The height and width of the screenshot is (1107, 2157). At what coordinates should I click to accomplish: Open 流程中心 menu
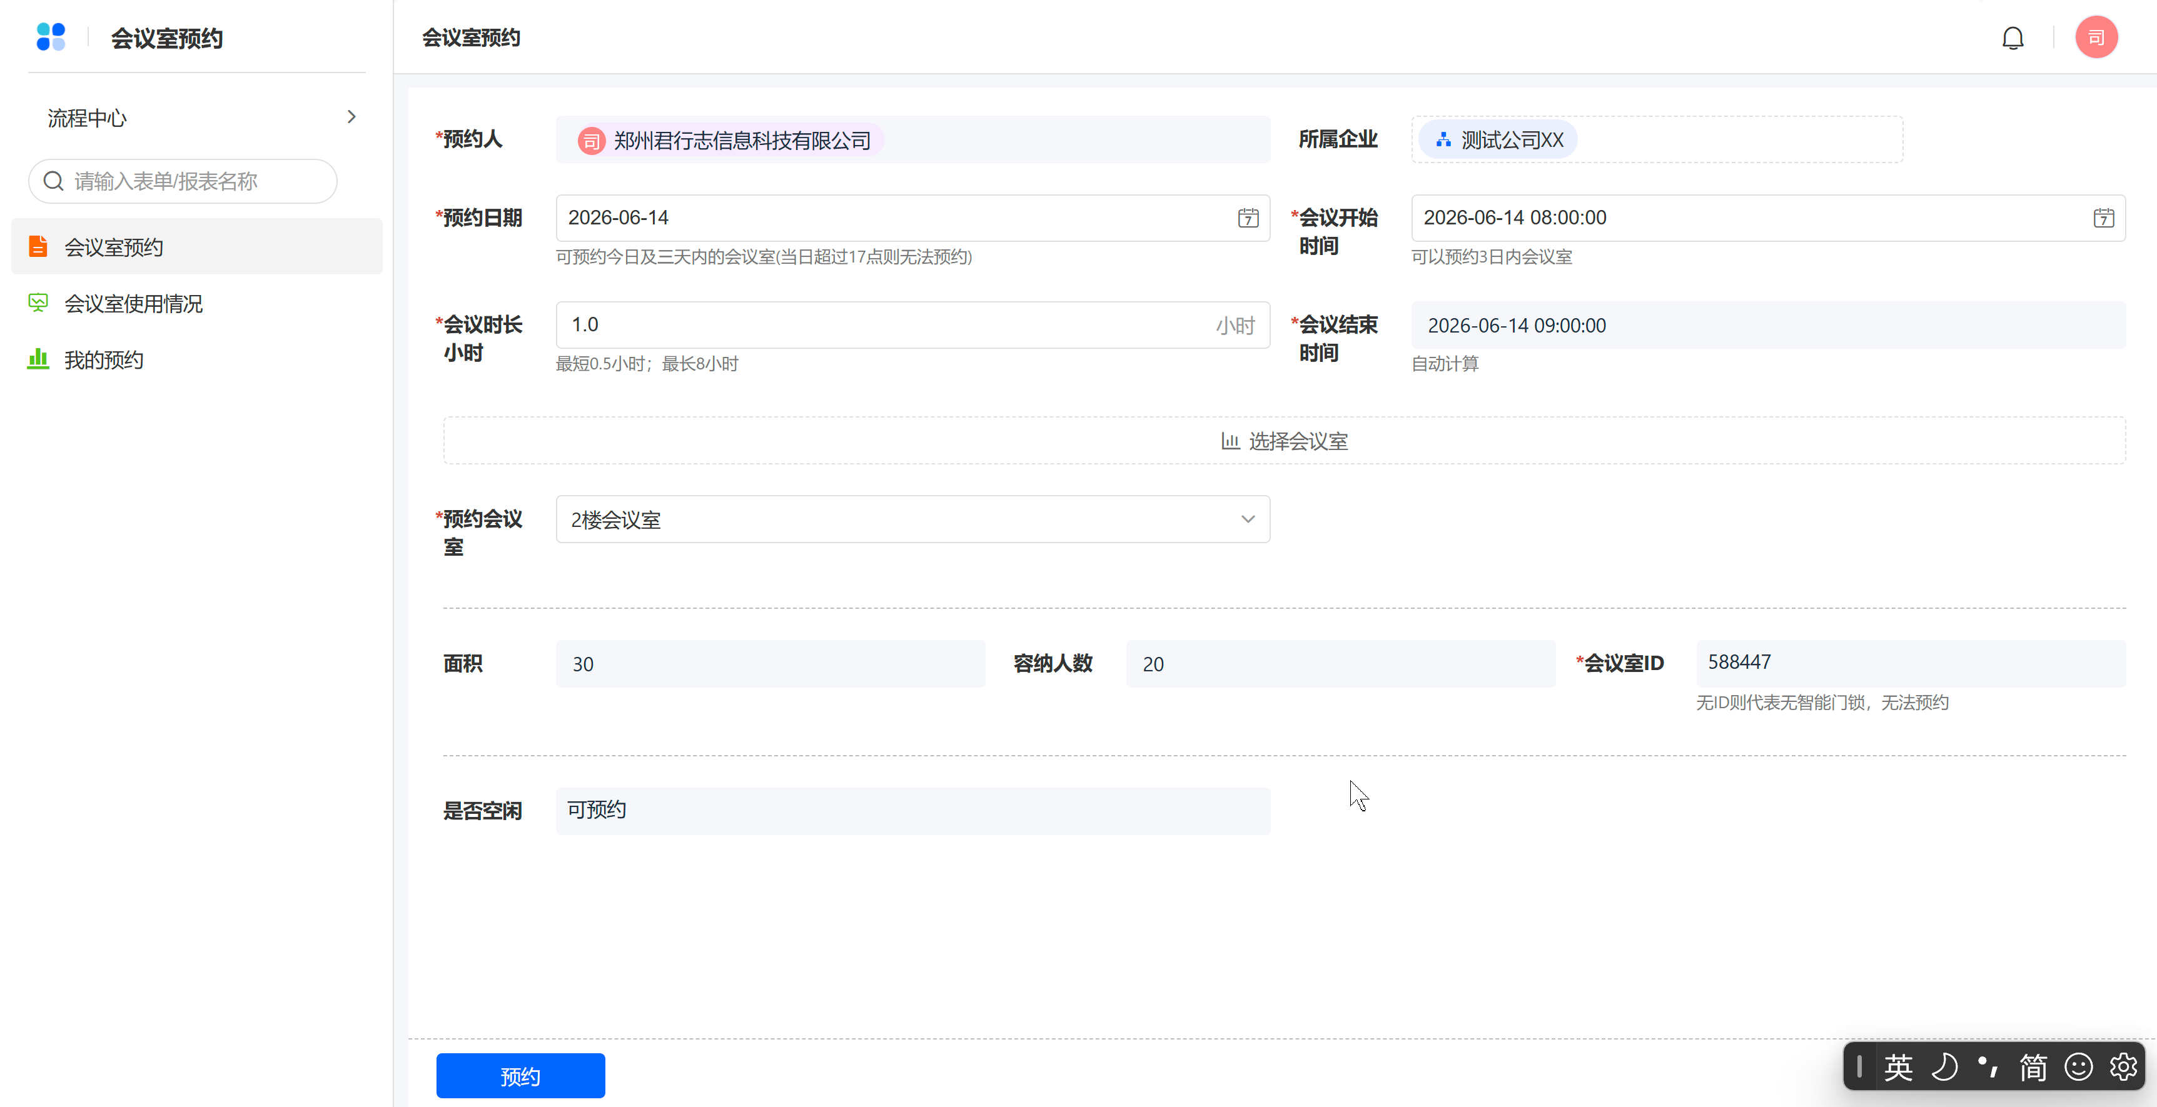click(x=197, y=117)
